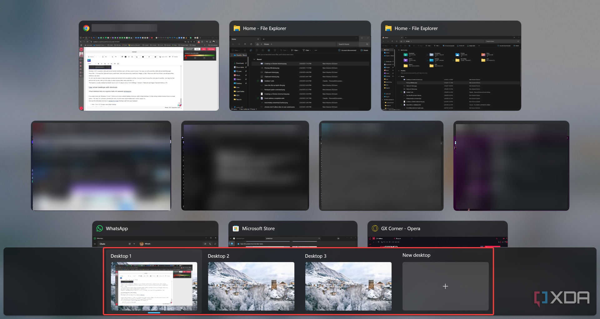Select the Cut icon in File Explorer toolbar

[x=245, y=50]
